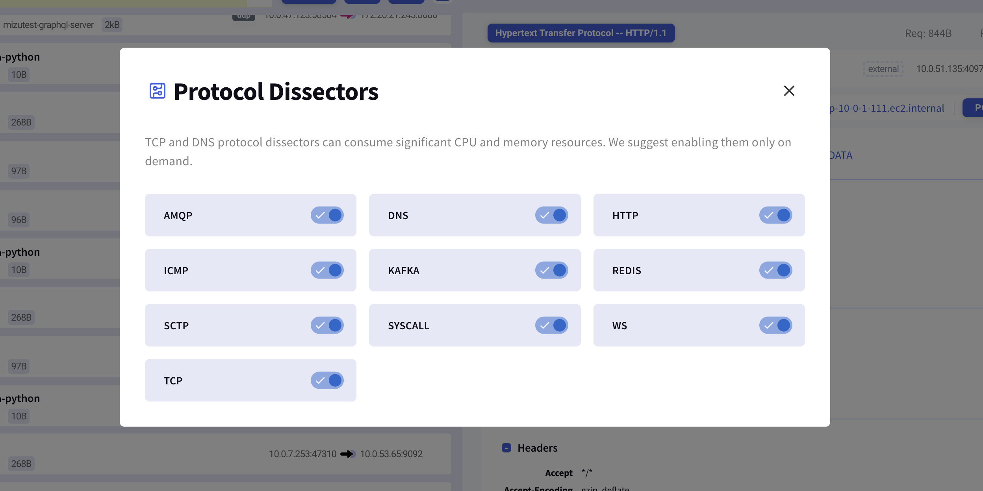Turn off the TCP dissector
Viewport: 983px width, 491px height.
[x=328, y=380]
